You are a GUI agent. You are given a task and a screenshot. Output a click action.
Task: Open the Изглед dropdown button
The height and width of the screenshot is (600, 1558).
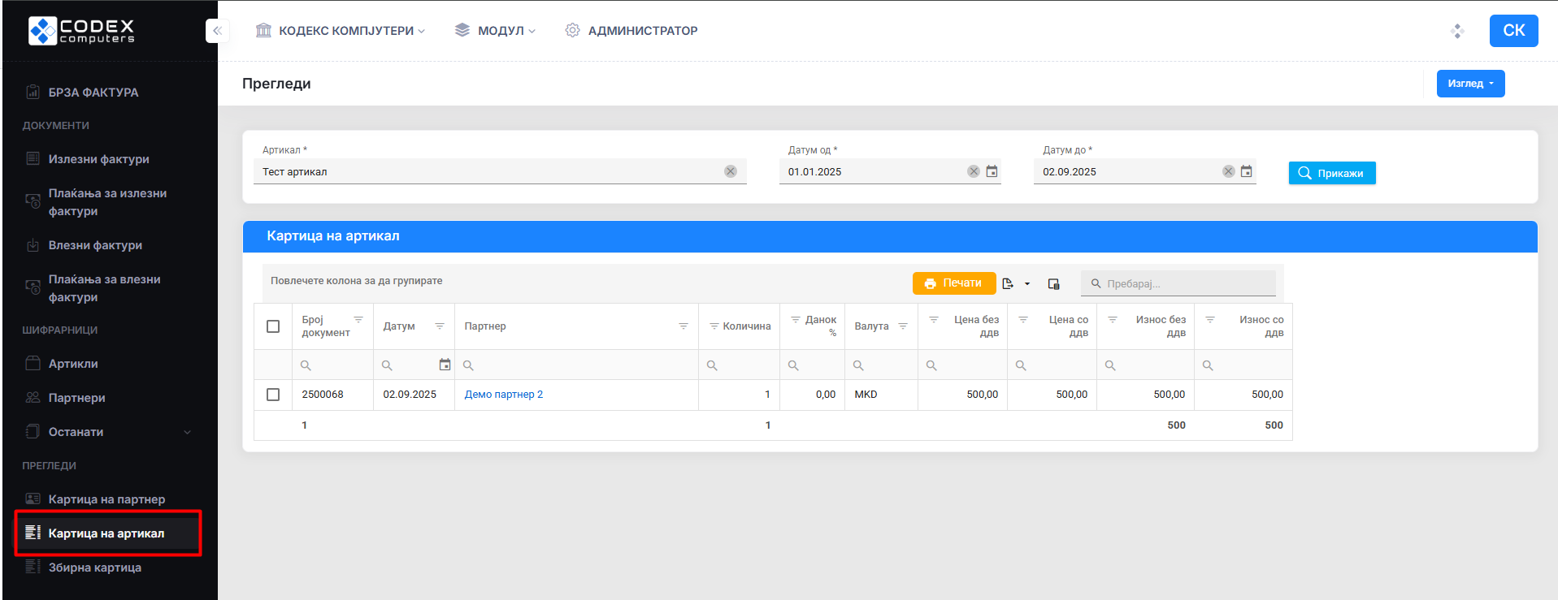pyautogui.click(x=1469, y=84)
